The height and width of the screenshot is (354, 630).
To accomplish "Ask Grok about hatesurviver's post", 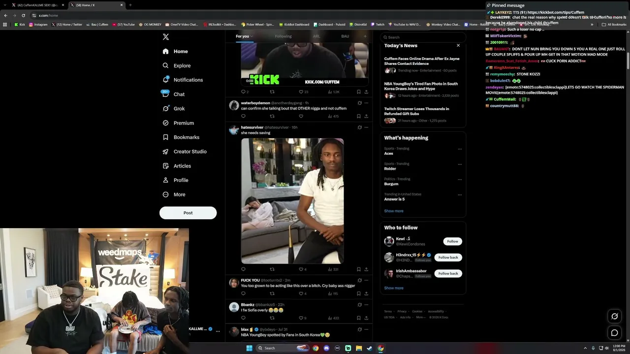I will coord(360,127).
